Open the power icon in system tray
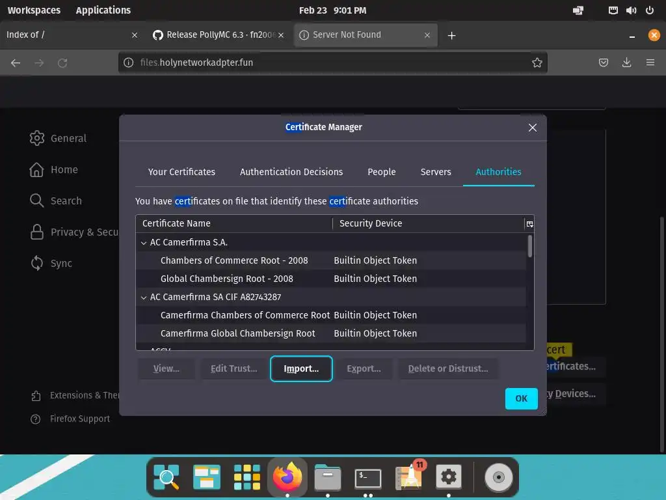This screenshot has height=500, width=666. click(x=650, y=10)
